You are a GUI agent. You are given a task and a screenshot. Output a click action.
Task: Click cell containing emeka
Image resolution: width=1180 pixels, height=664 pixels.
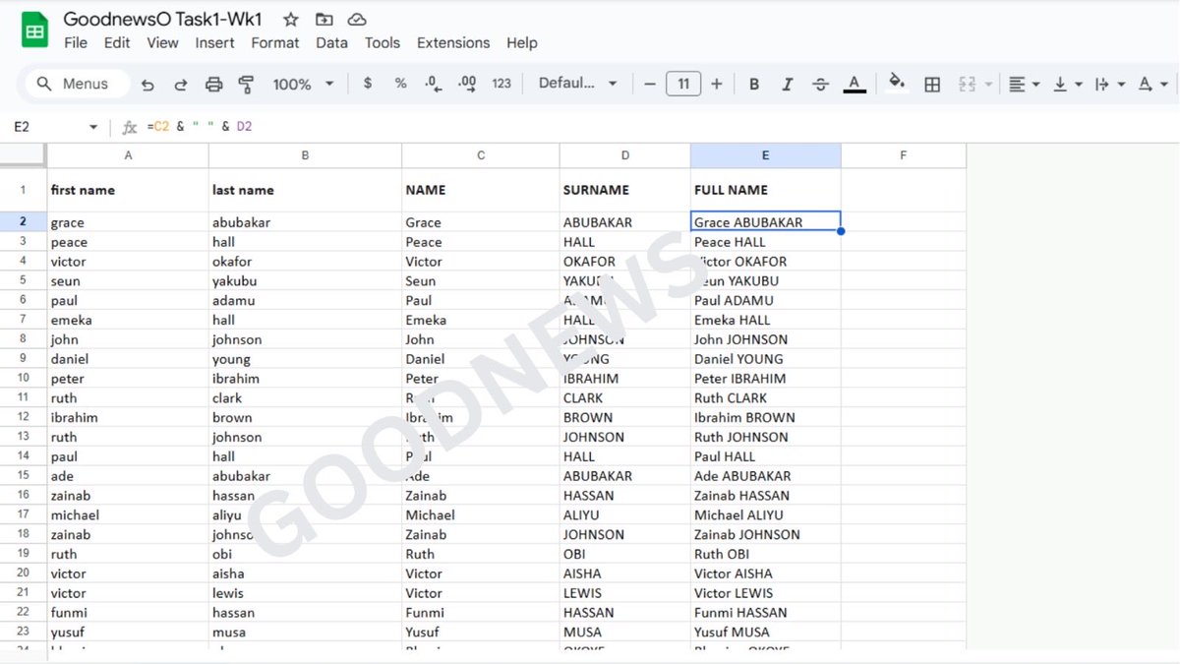128,320
